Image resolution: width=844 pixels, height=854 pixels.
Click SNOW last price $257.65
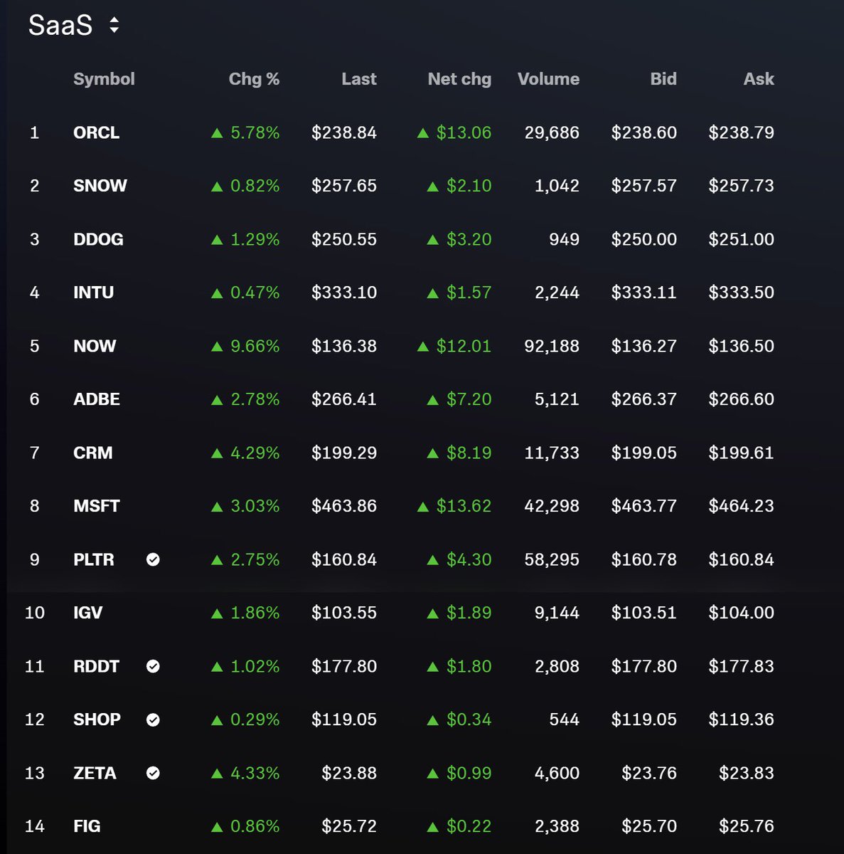344,186
